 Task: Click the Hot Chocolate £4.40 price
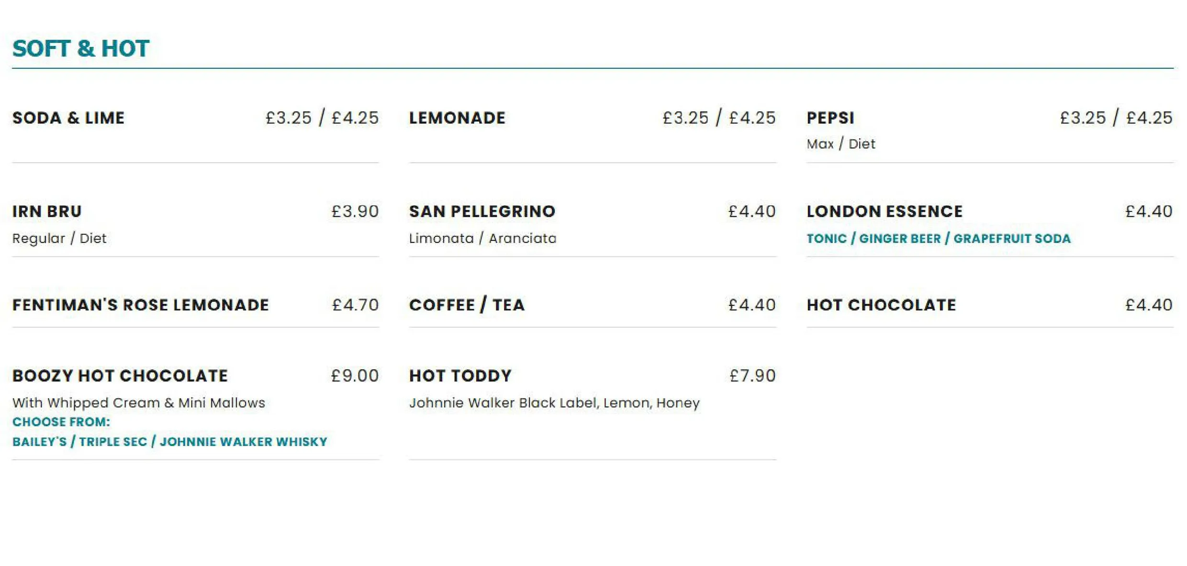[x=1149, y=305]
